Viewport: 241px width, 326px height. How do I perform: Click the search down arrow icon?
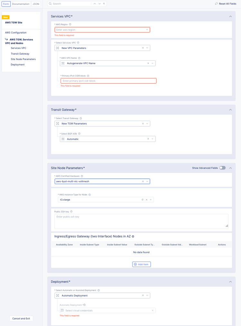pyautogui.click(x=100, y=4)
